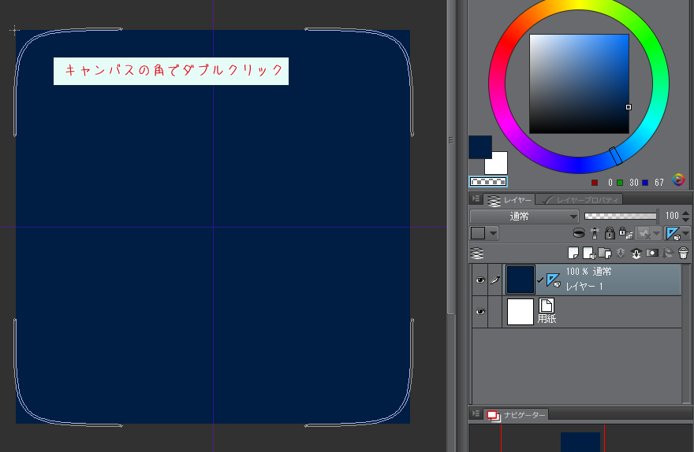The height and width of the screenshot is (452, 694).
Task: Click the new raster layer icon
Action: [575, 253]
